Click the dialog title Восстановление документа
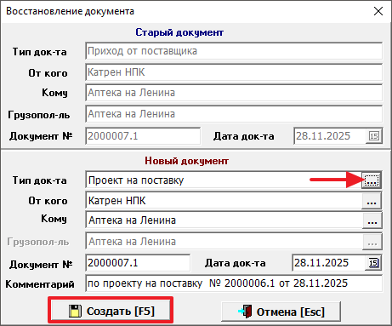This screenshot has height=326, width=392. click(70, 11)
